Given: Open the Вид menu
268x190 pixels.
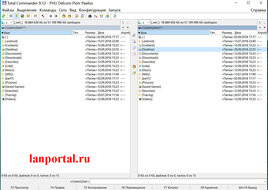Looking at the screenshot, I should point(73,10).
